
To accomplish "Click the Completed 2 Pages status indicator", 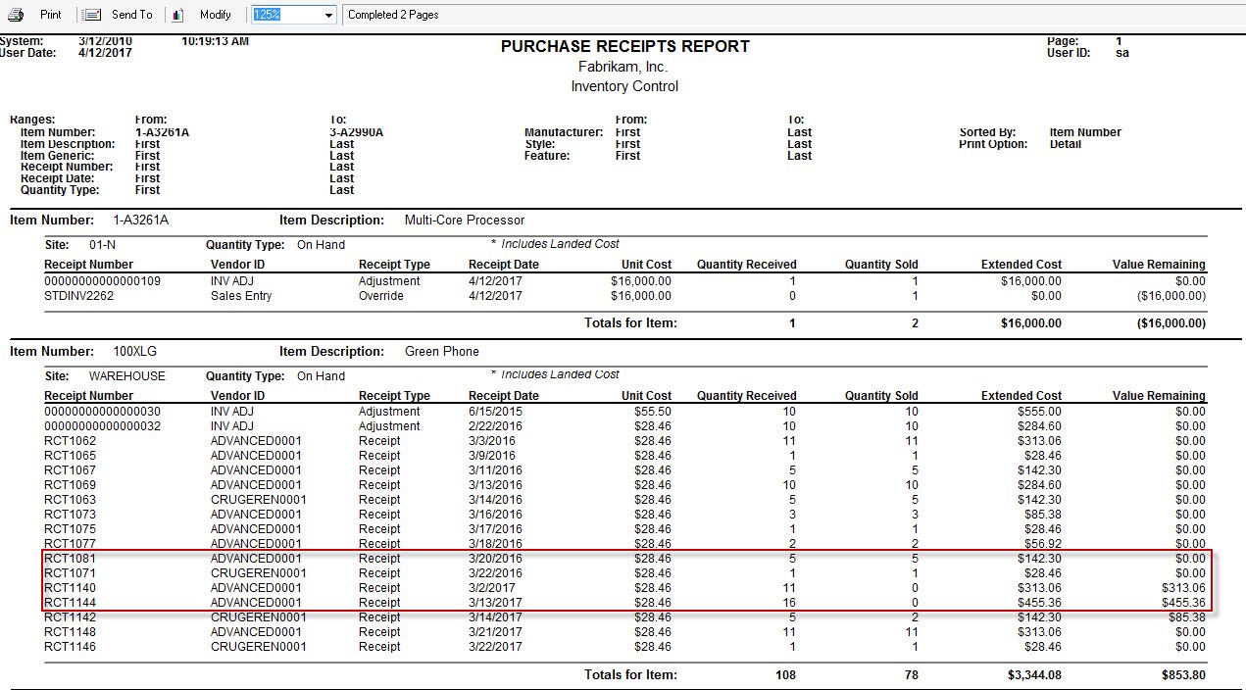I will point(395,14).
